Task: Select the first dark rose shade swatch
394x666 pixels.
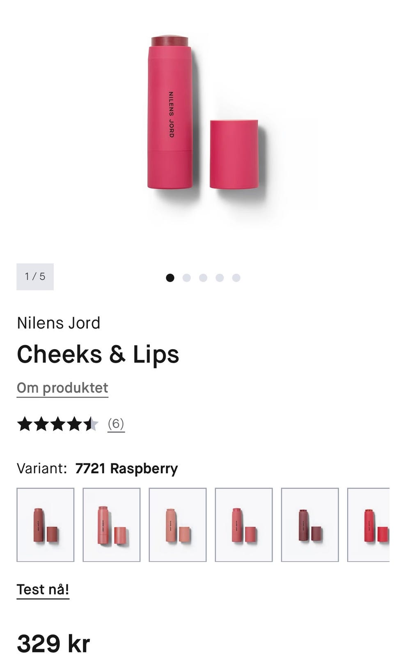Action: tap(46, 525)
